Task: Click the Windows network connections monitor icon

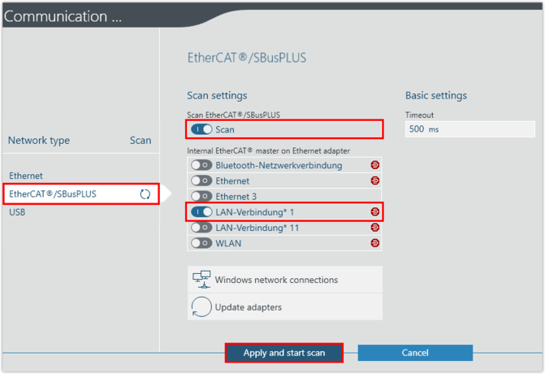Action: coord(201,280)
